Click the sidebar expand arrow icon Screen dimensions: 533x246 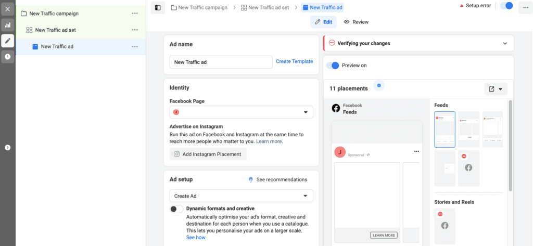[7, 147]
